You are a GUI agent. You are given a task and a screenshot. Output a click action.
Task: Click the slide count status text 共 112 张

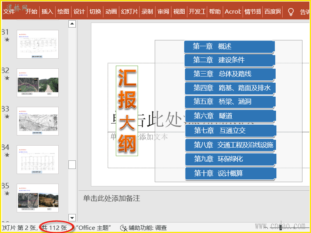(55, 228)
